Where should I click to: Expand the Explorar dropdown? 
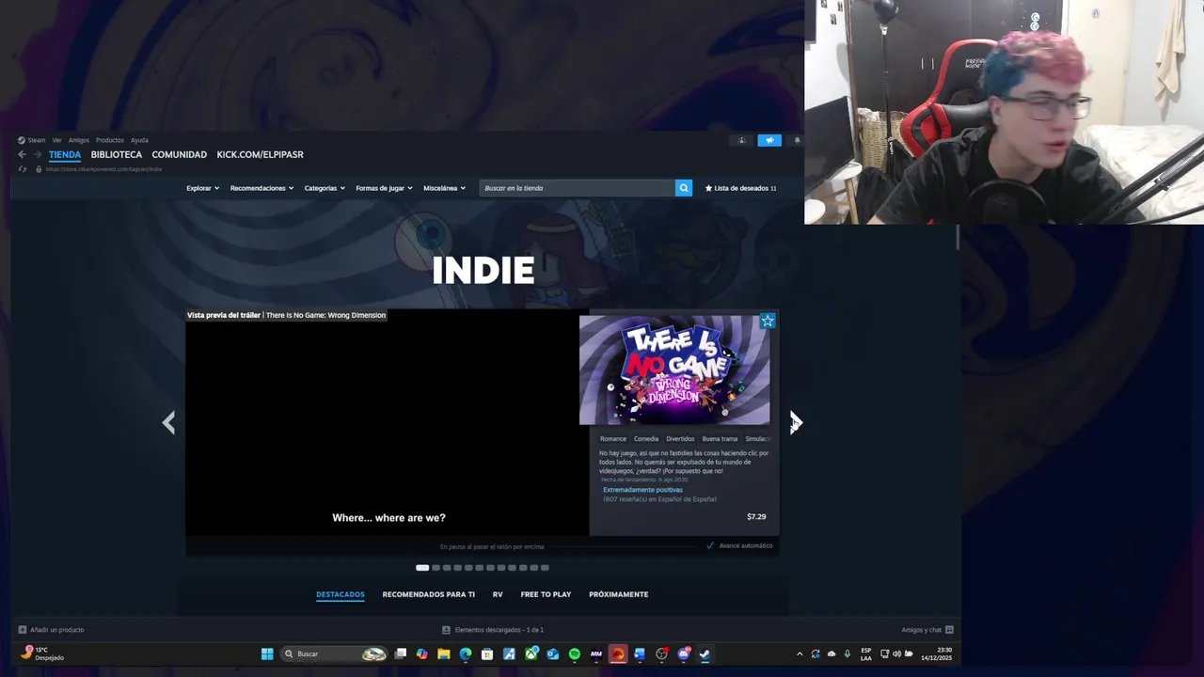(202, 188)
